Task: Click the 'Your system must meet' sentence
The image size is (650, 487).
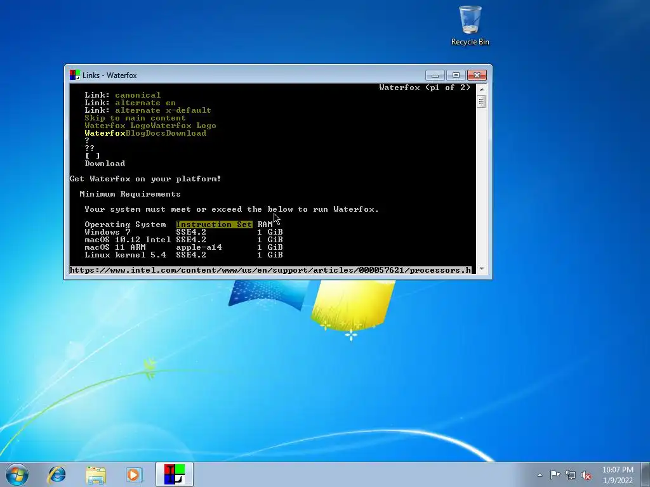Action: tap(232, 209)
